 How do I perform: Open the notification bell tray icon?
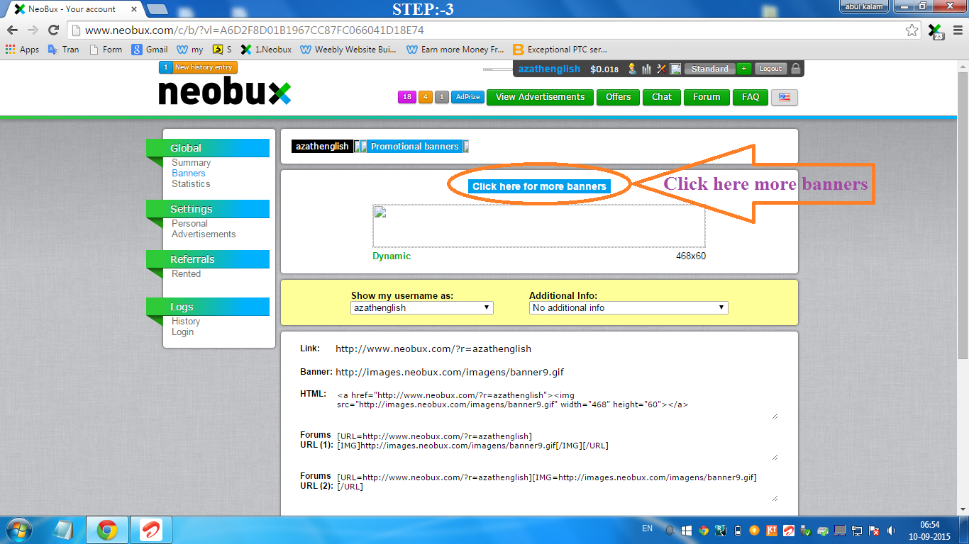(670, 531)
